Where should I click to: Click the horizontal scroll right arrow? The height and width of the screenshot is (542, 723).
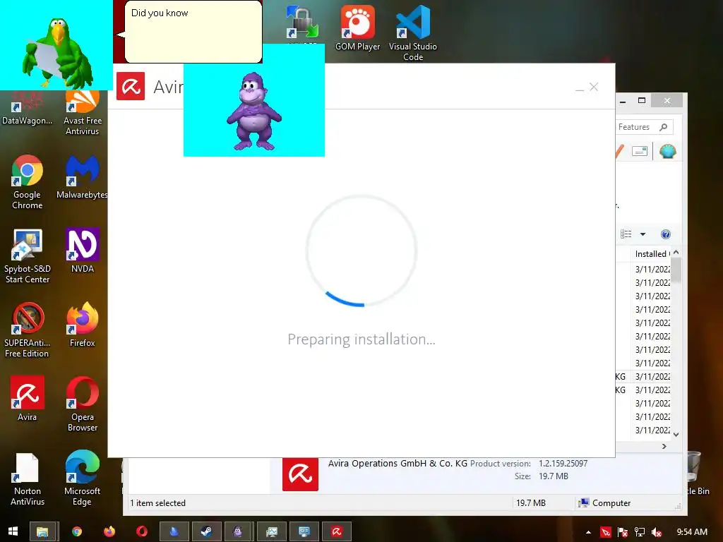664,446
